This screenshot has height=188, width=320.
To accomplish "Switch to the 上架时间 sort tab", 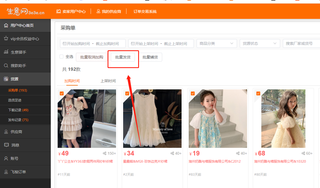I will [108, 81].
